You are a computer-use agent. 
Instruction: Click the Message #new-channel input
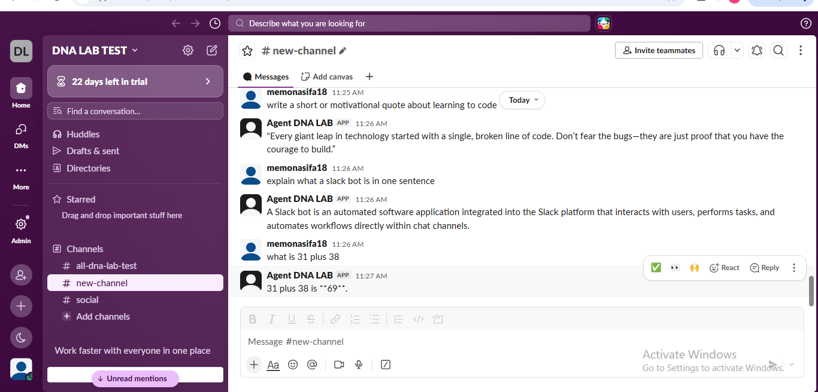point(522,342)
